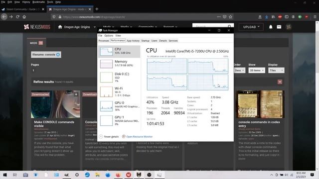
Task: Open Make CONSOLE commands visible mod
Action: (54, 124)
